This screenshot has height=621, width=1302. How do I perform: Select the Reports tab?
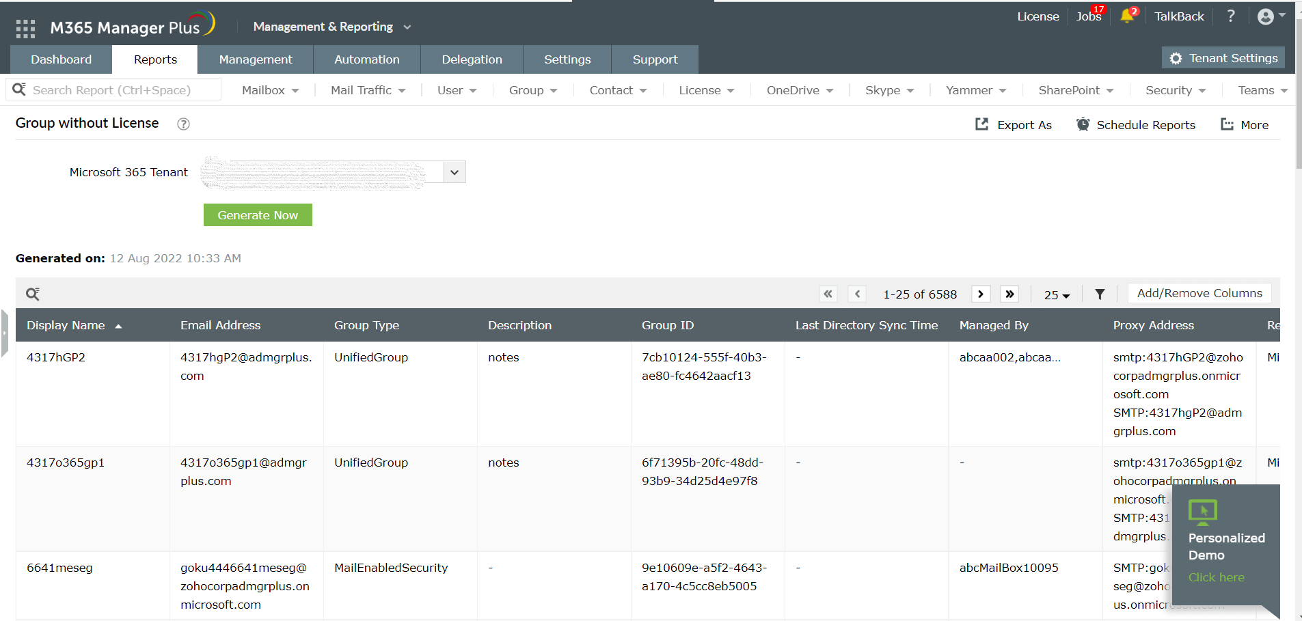[x=155, y=59]
